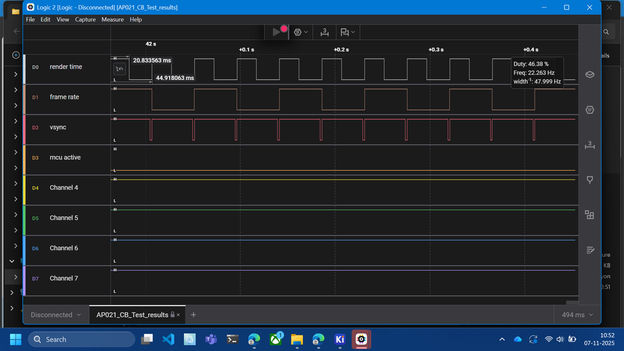Open KiCad from the taskbar
This screenshot has width=624, height=351.
pos(340,340)
